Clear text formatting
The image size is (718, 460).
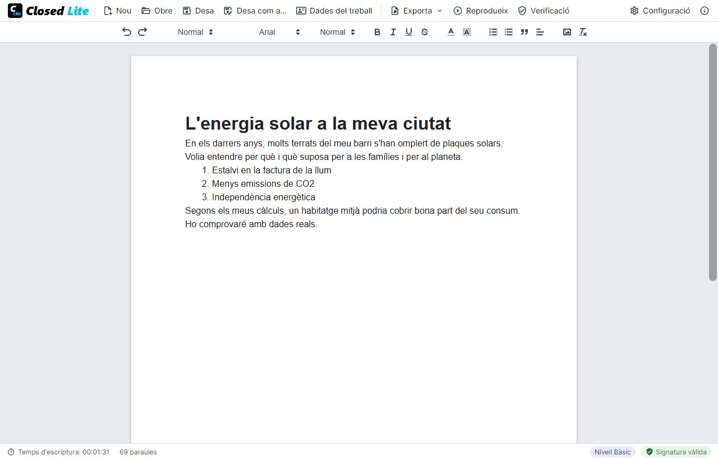(583, 32)
